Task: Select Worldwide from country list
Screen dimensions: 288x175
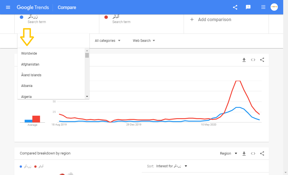Action: pyautogui.click(x=29, y=53)
